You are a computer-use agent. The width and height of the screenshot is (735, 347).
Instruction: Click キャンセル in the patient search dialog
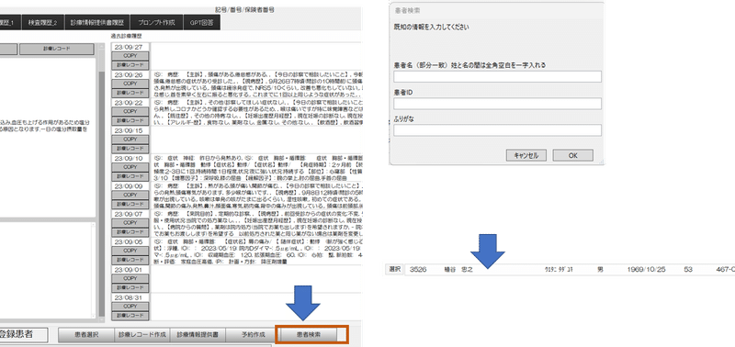(x=526, y=155)
